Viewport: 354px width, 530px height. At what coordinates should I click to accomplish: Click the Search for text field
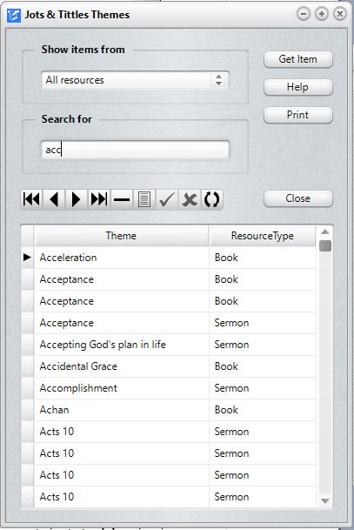pyautogui.click(x=135, y=150)
